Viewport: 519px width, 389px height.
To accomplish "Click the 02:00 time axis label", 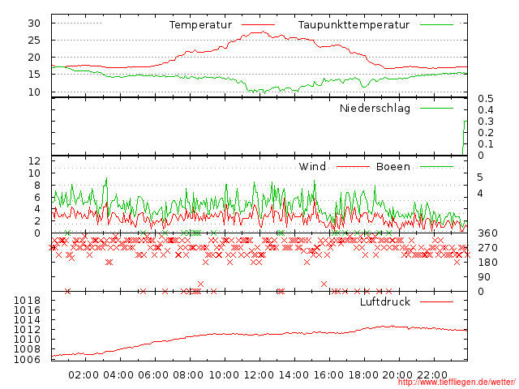I will pyautogui.click(x=84, y=375).
